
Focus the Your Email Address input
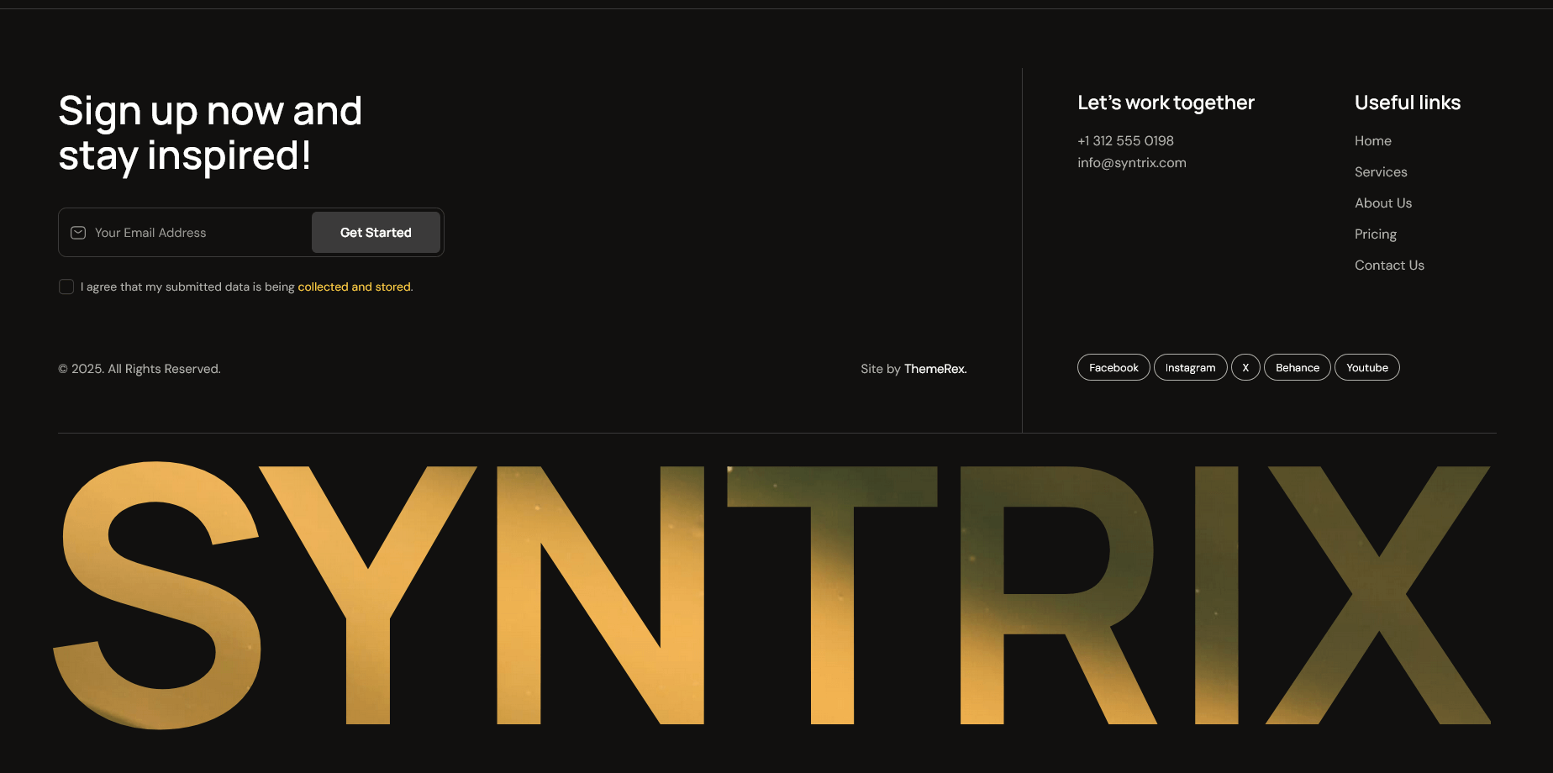point(197,233)
